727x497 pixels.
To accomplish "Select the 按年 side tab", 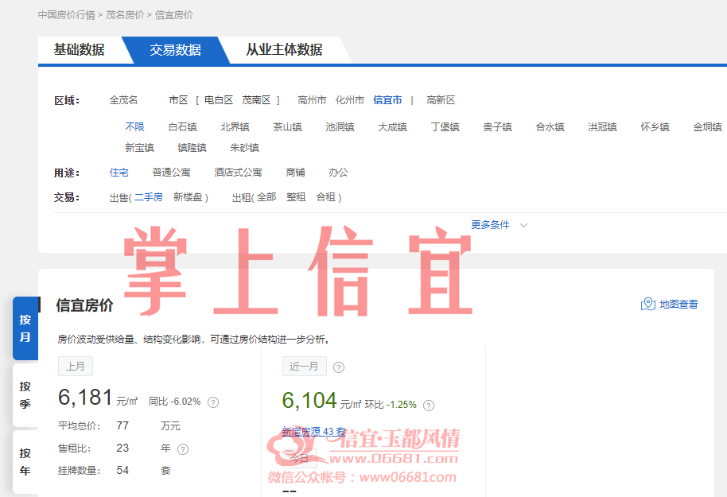I will [x=25, y=462].
